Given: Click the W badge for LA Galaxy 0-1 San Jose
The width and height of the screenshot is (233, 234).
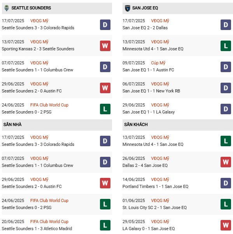Looking at the screenshot, I should point(226,225).
